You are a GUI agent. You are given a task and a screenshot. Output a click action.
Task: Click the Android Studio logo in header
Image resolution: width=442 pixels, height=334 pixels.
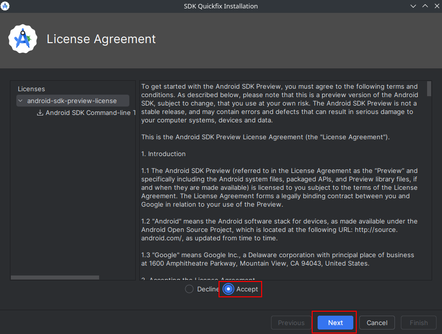point(23,39)
